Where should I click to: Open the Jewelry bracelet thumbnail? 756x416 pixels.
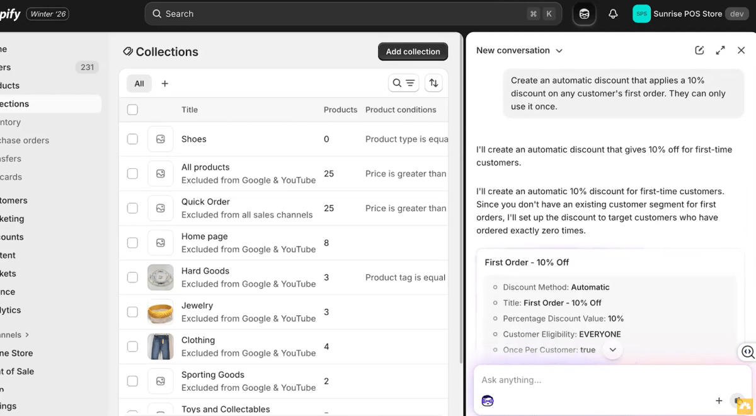pos(161,312)
